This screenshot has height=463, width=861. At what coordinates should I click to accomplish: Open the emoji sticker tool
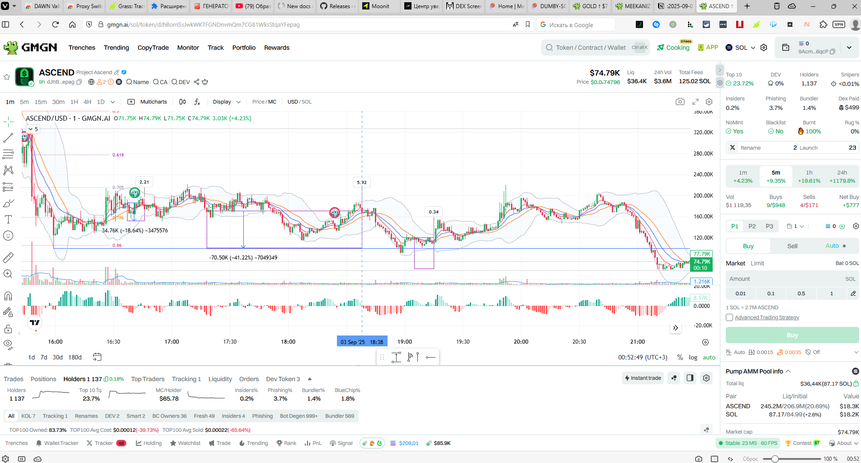pos(8,236)
